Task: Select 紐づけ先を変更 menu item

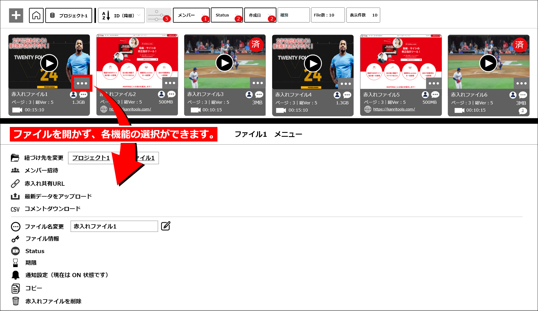Action: click(44, 158)
